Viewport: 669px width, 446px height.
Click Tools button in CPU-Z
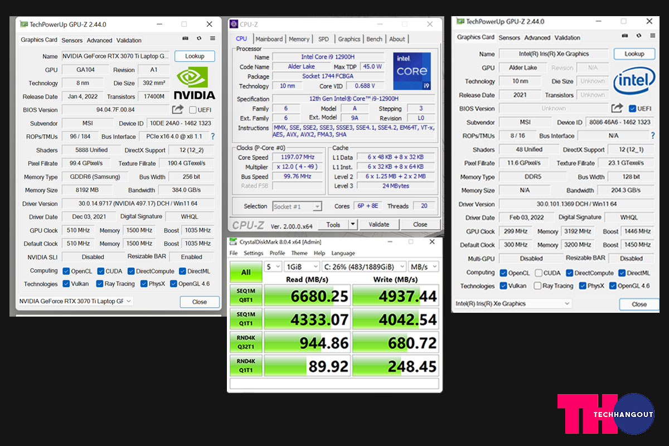click(333, 224)
